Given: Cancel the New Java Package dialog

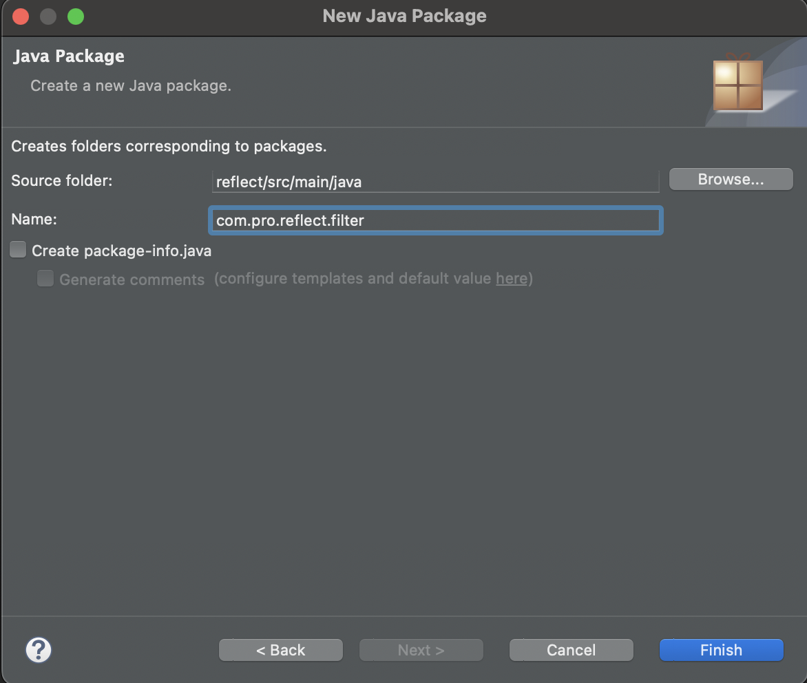Looking at the screenshot, I should point(572,650).
